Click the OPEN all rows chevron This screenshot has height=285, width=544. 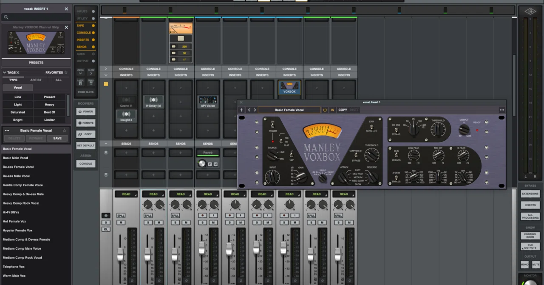80,72
